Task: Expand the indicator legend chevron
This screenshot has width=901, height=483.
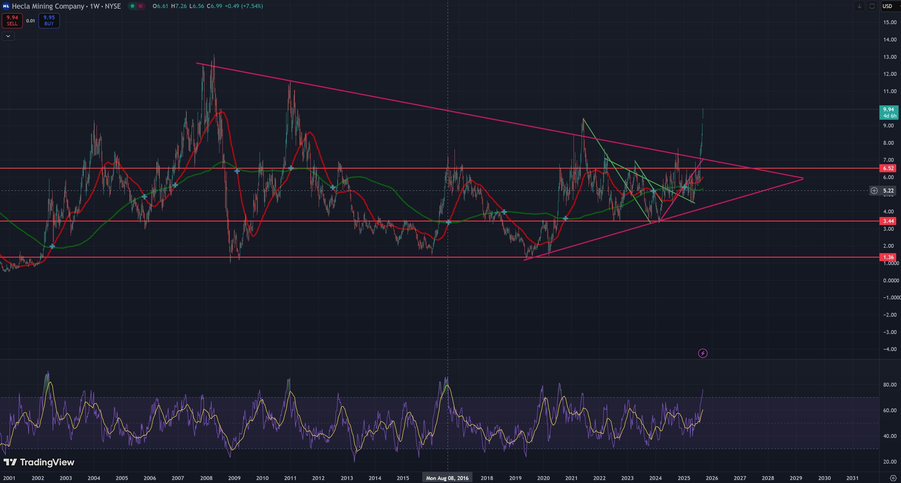Action: click(x=8, y=36)
